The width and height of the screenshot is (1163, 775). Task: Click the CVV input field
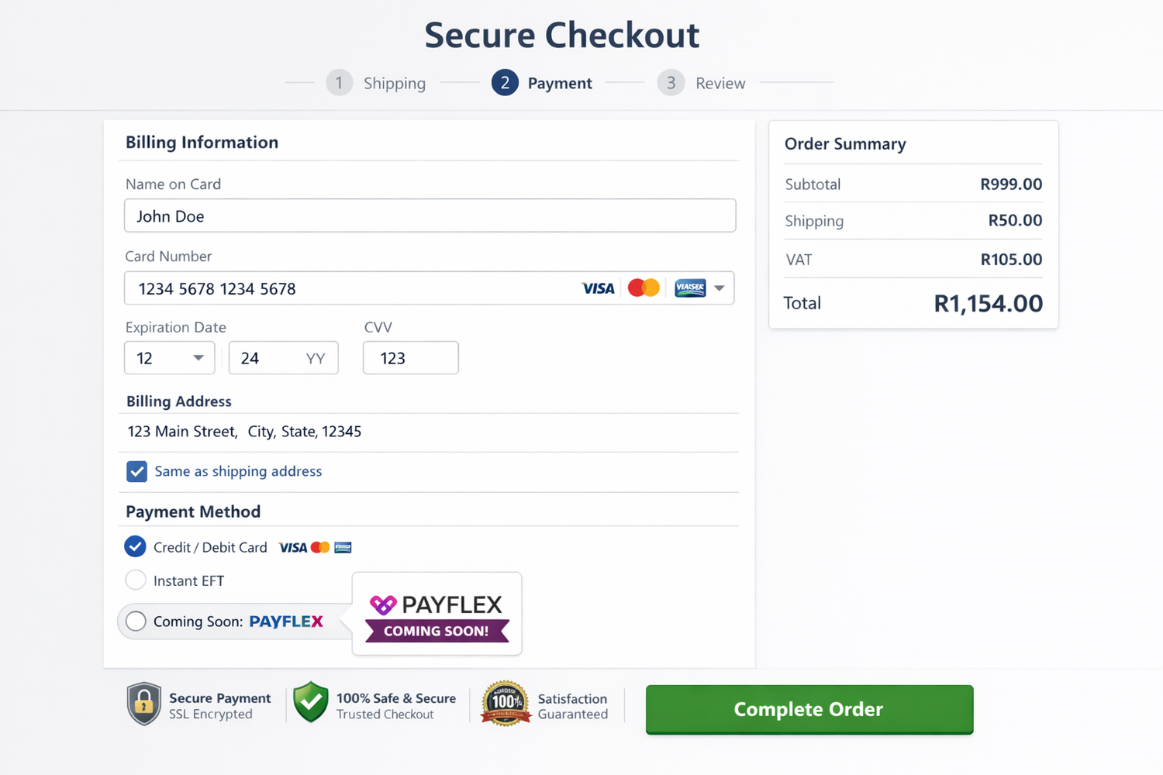(410, 358)
